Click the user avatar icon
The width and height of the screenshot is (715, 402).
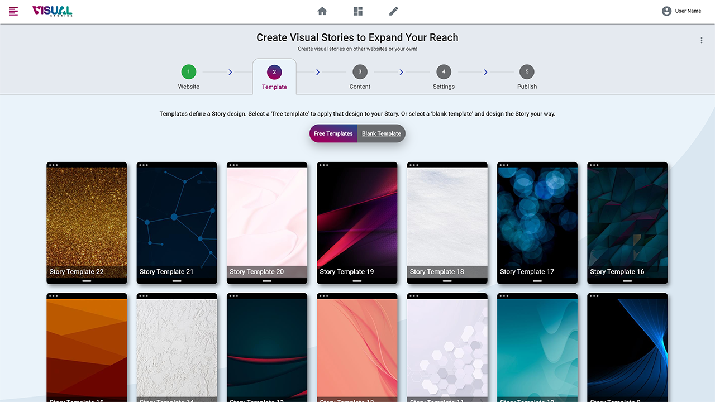tap(666, 11)
